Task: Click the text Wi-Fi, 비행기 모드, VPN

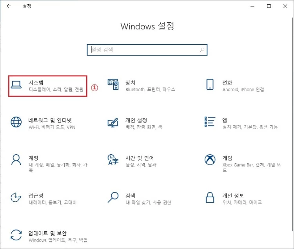Action: (52, 127)
